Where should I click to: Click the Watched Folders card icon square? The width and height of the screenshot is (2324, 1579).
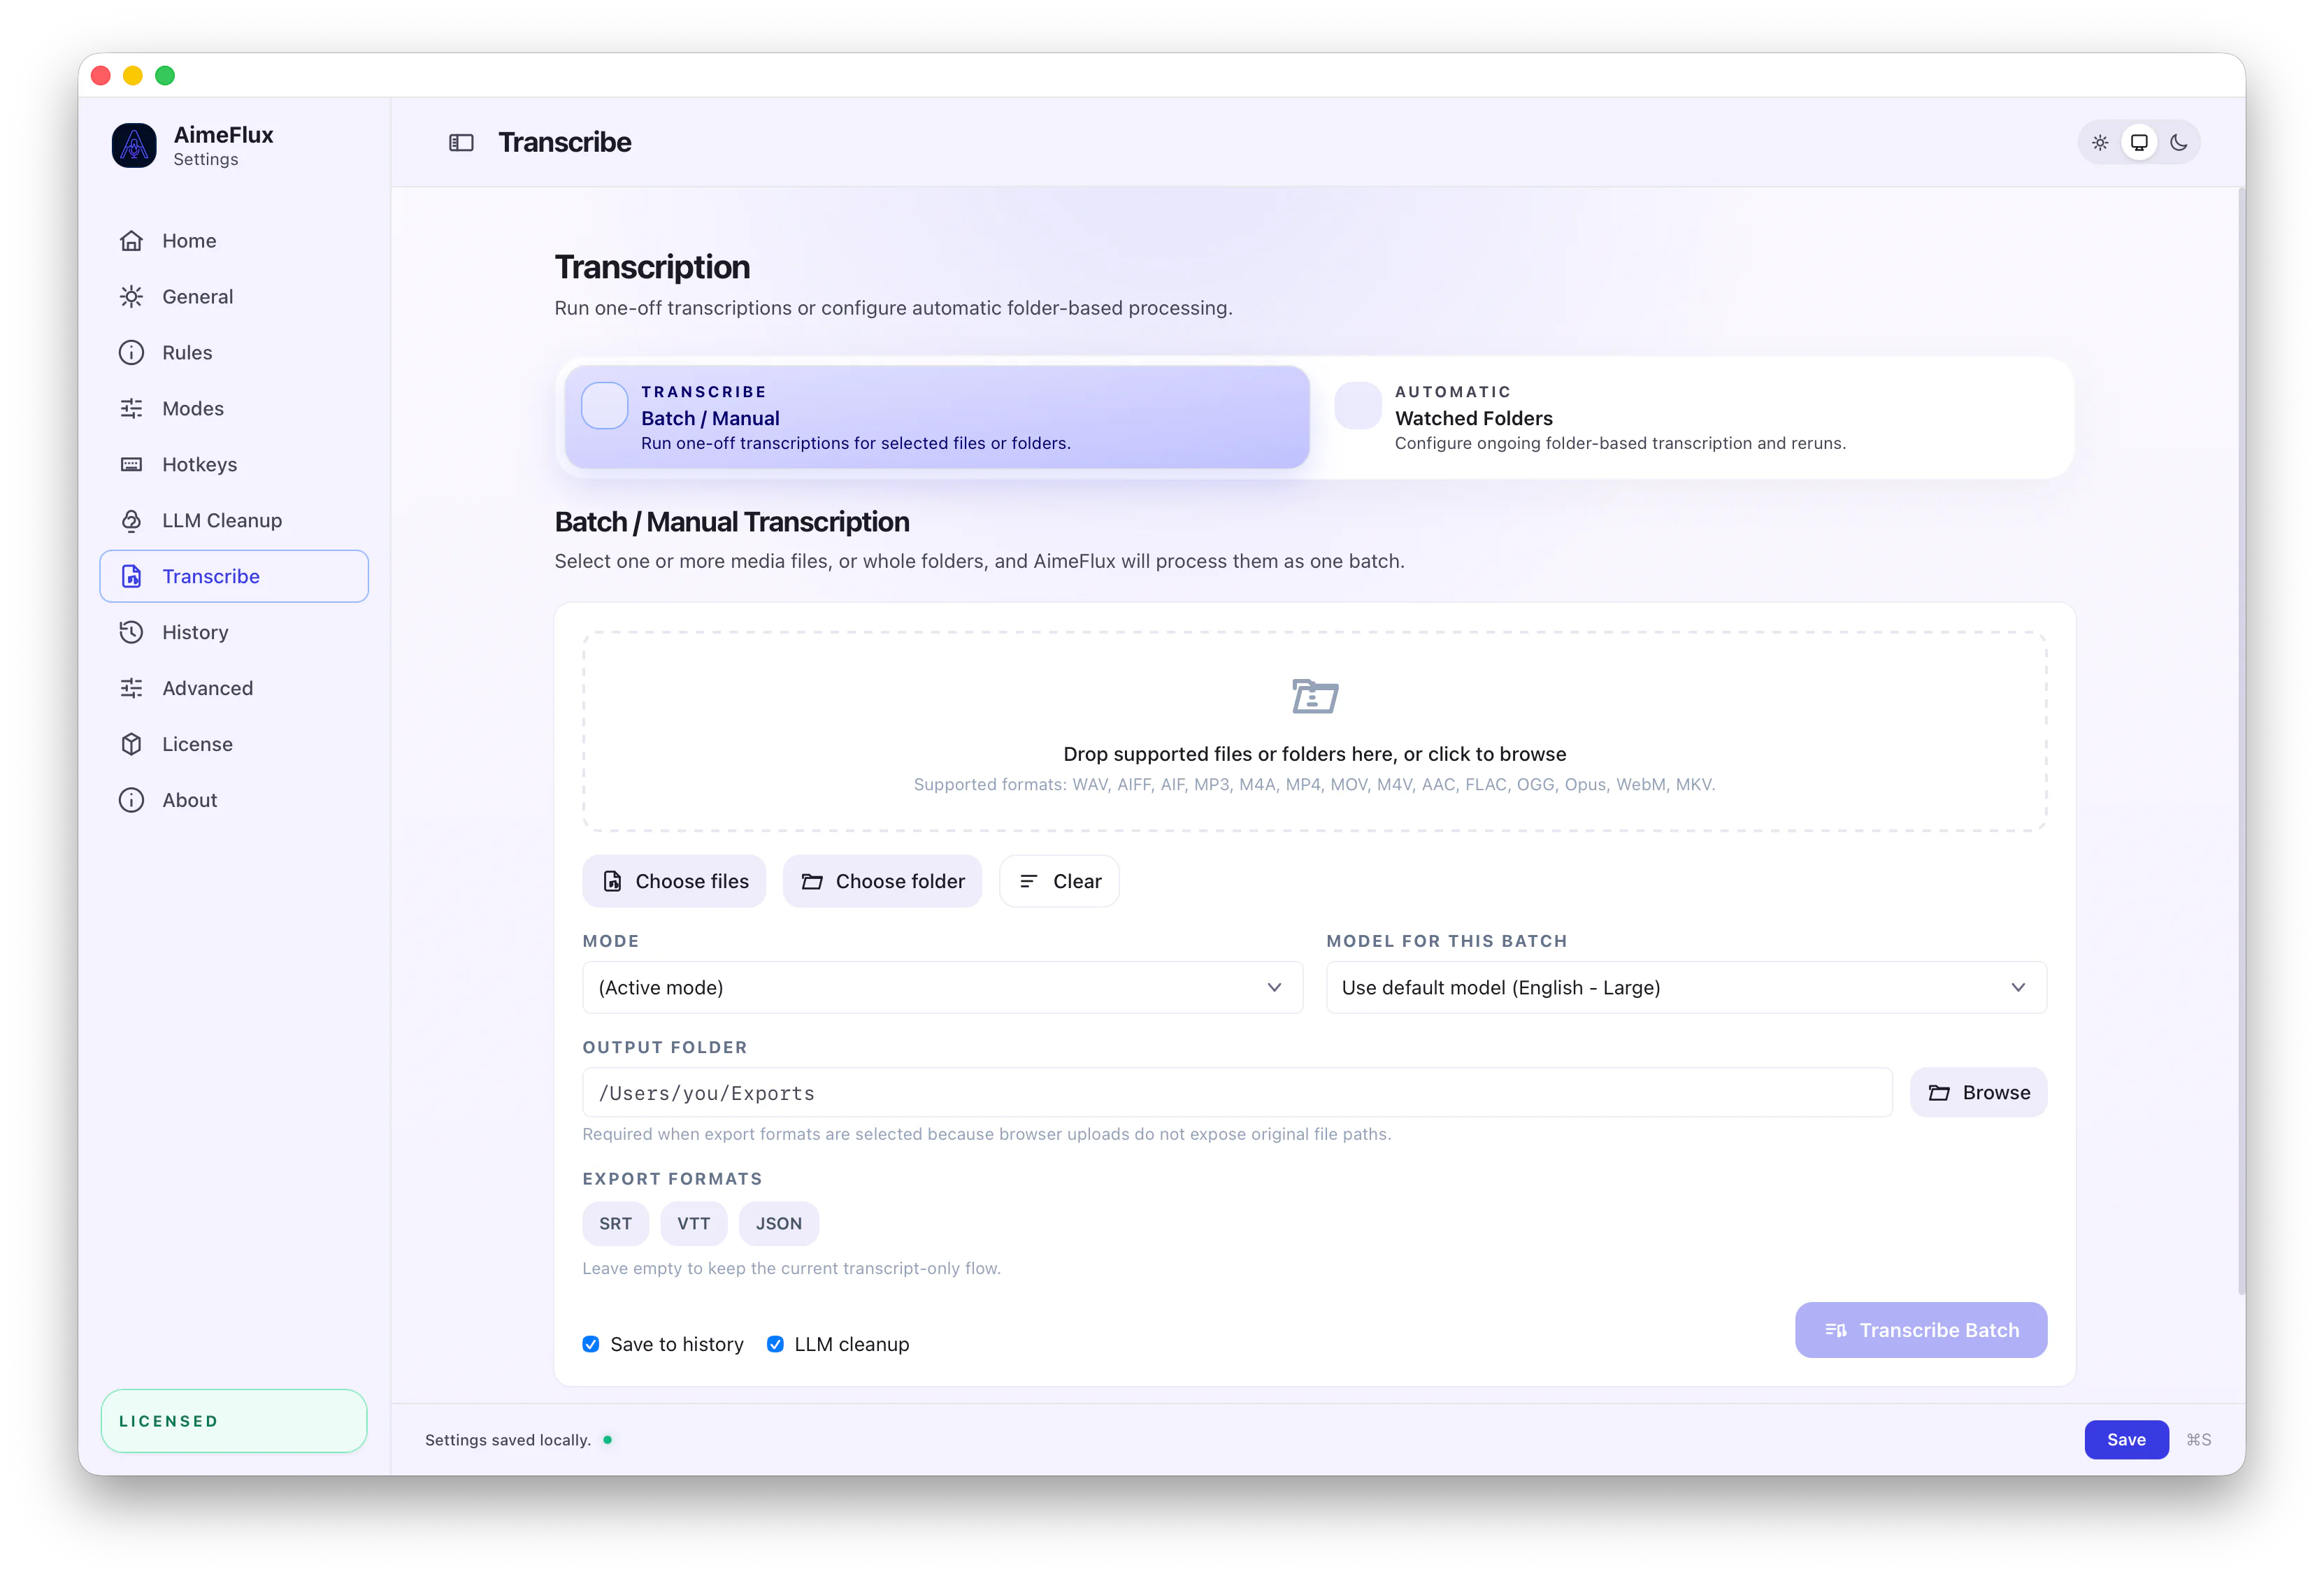(1358, 406)
